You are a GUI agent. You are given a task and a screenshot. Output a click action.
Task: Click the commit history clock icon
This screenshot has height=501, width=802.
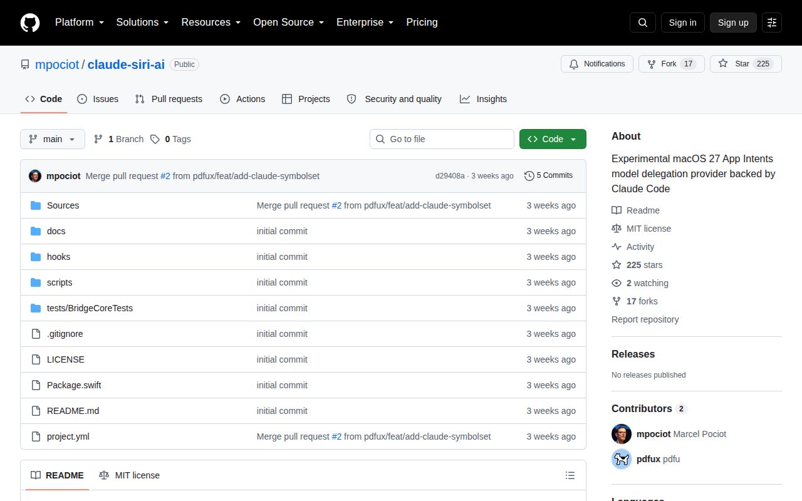click(529, 176)
